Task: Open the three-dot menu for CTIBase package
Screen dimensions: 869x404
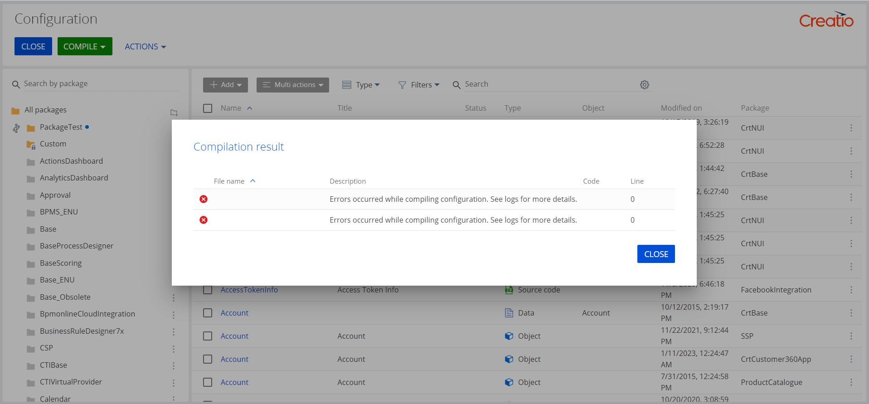Action: pos(173,365)
